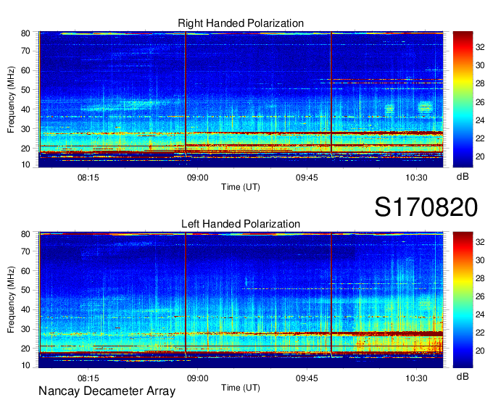Click the left-handed polarization spectrogram image
Image resolution: width=493 pixels, height=400 pixels.
pos(241,300)
